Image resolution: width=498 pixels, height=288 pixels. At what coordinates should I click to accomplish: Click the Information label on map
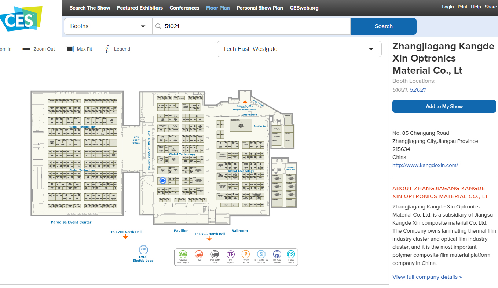249,115
